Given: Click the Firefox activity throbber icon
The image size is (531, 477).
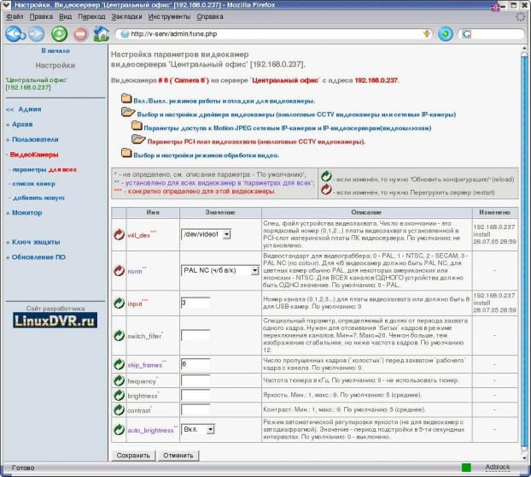Looking at the screenshot, I should (520, 16).
